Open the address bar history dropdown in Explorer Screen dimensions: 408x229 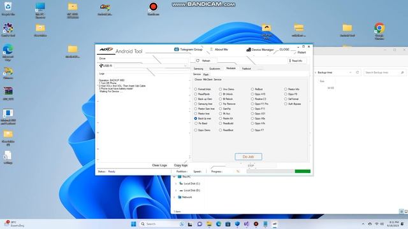351,73
